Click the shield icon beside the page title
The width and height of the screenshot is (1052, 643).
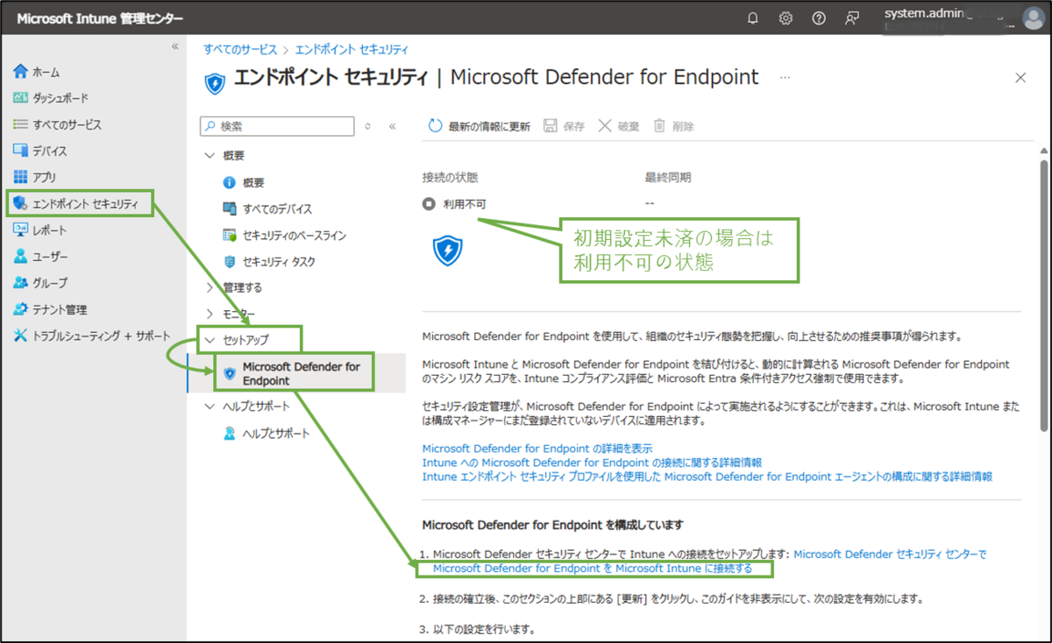[x=215, y=82]
